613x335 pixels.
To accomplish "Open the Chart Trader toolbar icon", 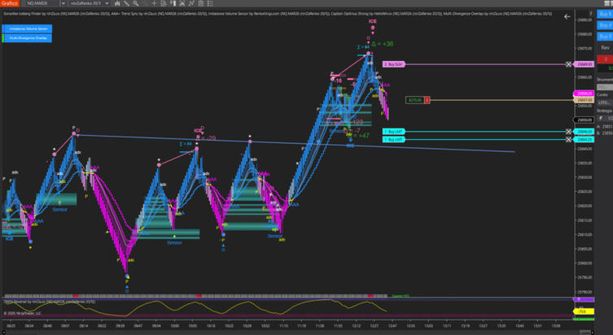I will 172,4.
